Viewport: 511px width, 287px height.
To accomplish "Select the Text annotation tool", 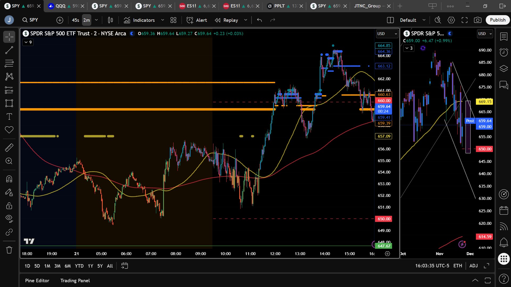I will coord(9,116).
